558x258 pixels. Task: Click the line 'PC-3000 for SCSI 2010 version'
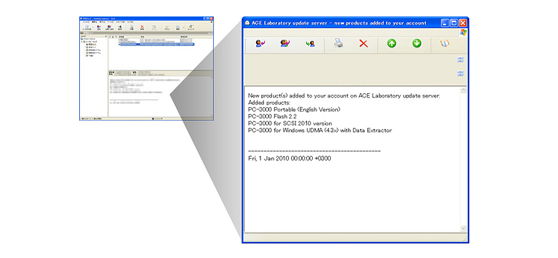point(289,123)
